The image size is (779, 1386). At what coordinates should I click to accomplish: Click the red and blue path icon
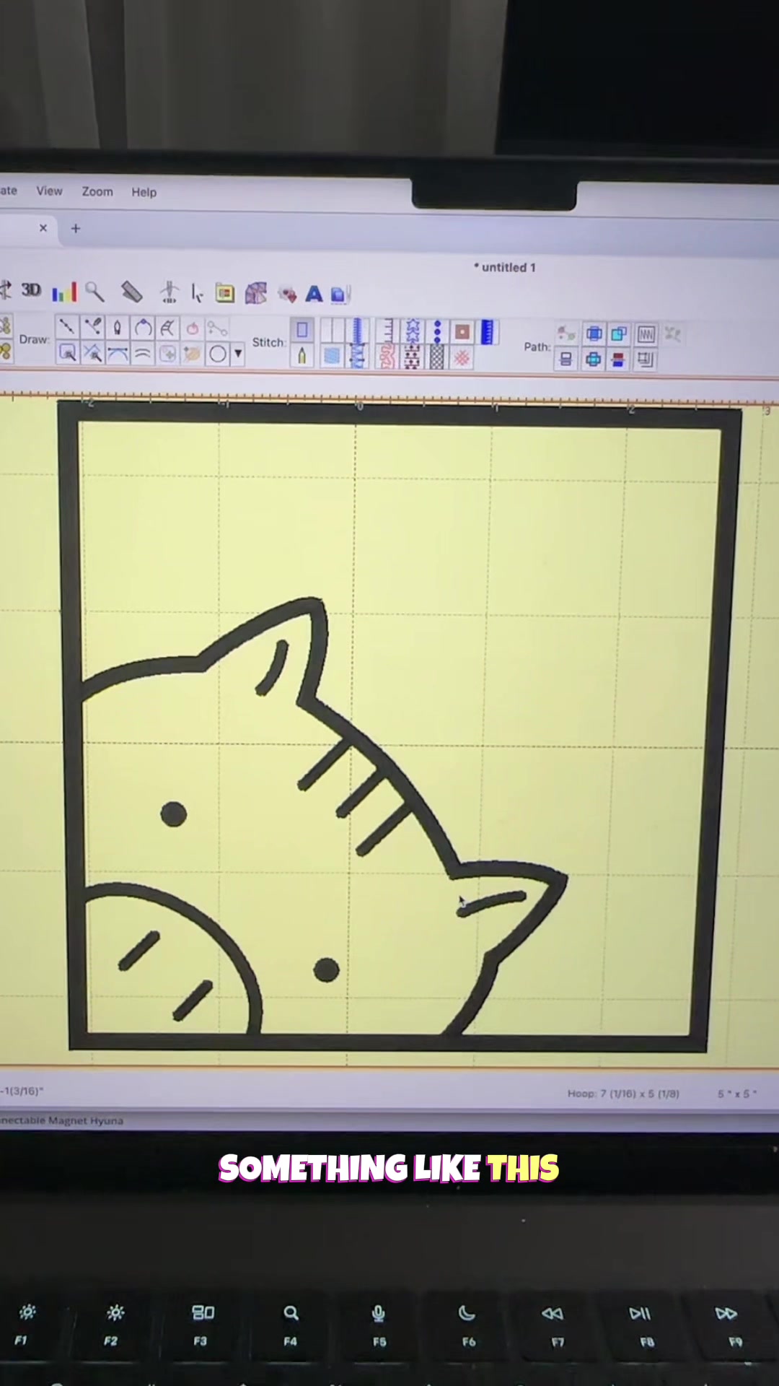pos(619,359)
